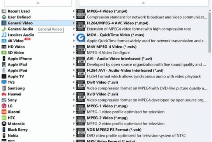Select M4V MPEG-4 Video (*.m4v) format
The width and height of the screenshot is (212, 142).
tap(142, 50)
